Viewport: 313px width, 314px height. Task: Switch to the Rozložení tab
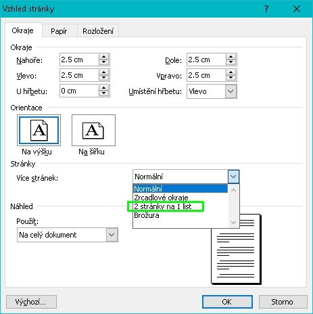(x=98, y=31)
